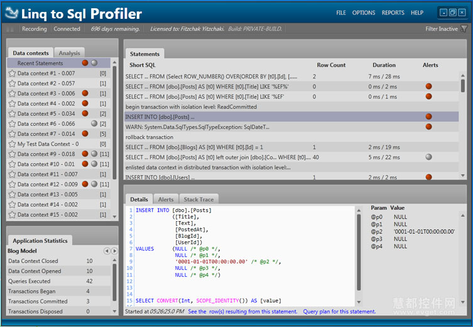The width and height of the screenshot is (473, 327).
Task: Go to next Application Statistics page arrow
Action: coord(114,251)
